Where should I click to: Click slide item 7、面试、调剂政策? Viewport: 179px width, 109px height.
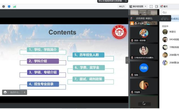(88, 79)
